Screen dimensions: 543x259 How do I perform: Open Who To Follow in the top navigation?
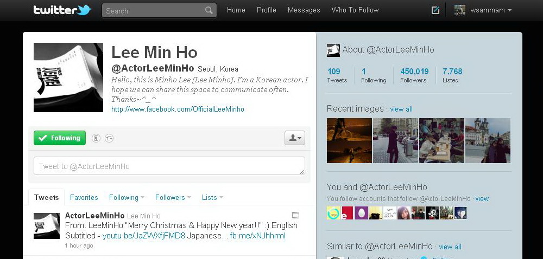[355, 10]
